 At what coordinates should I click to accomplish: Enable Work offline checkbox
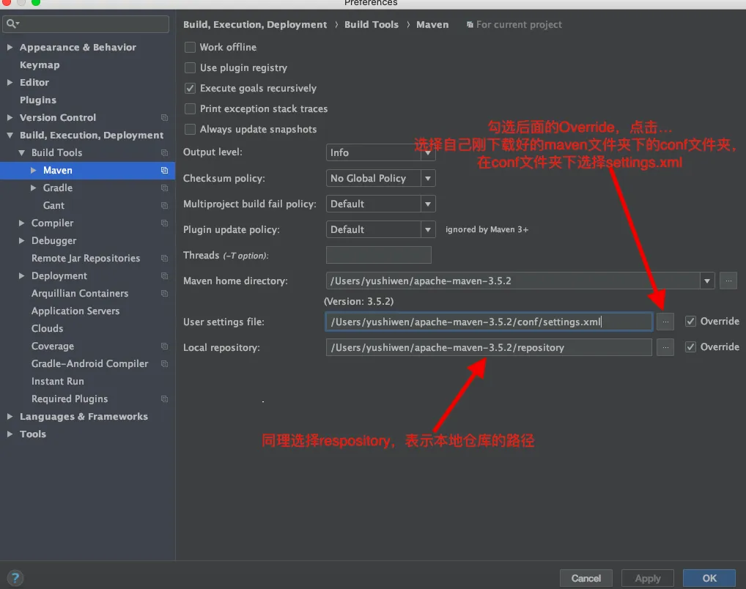(190, 47)
